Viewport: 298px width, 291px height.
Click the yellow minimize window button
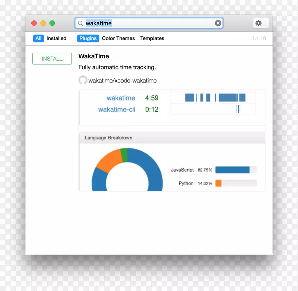coord(43,23)
